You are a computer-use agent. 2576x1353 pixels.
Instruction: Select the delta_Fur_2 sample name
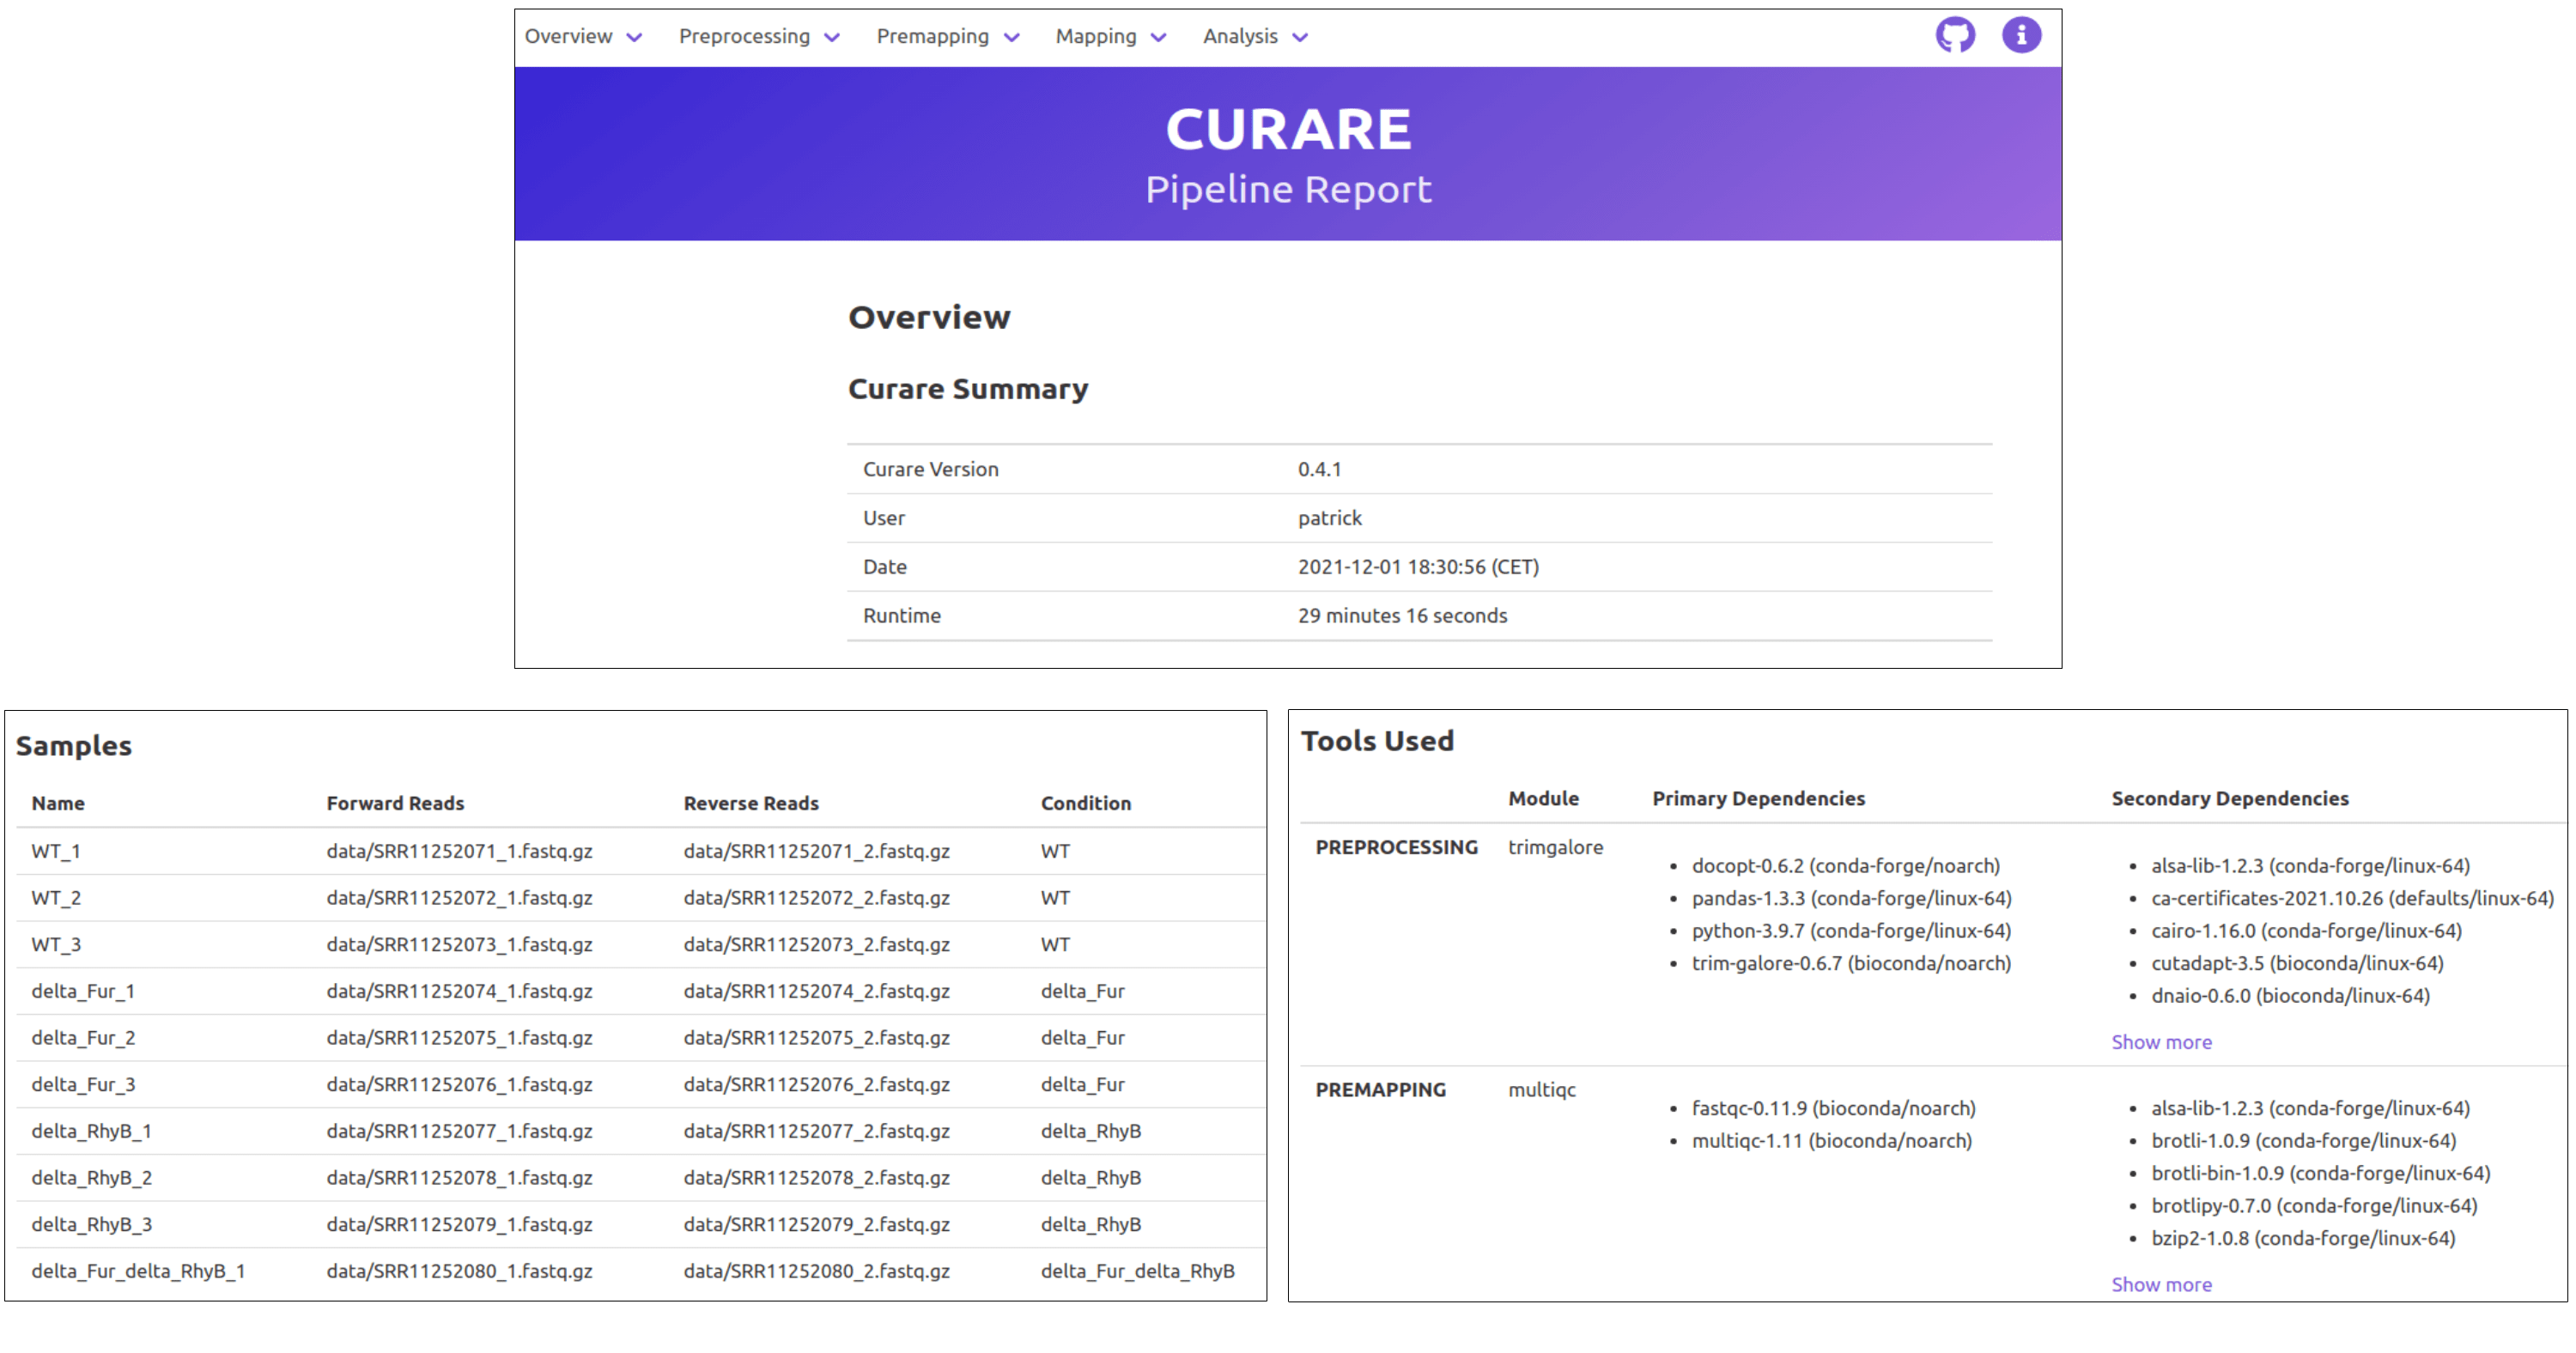tap(83, 1038)
